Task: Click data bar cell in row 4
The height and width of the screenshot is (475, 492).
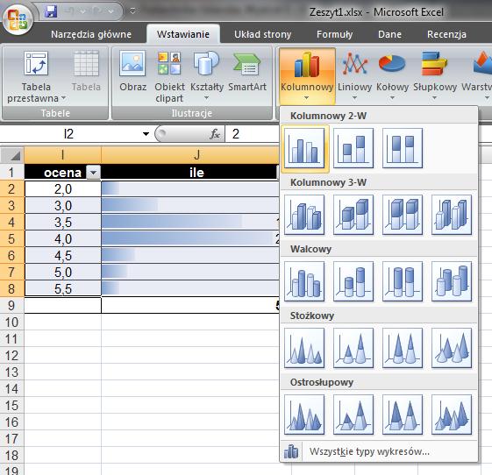Action: [x=189, y=223]
